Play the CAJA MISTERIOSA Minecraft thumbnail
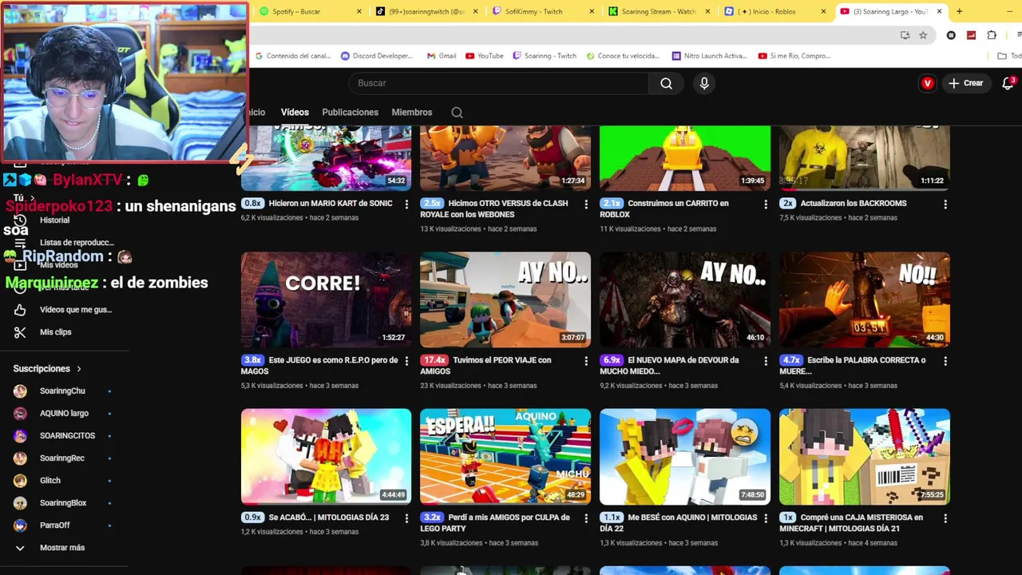This screenshot has width=1022, height=575. click(x=865, y=457)
